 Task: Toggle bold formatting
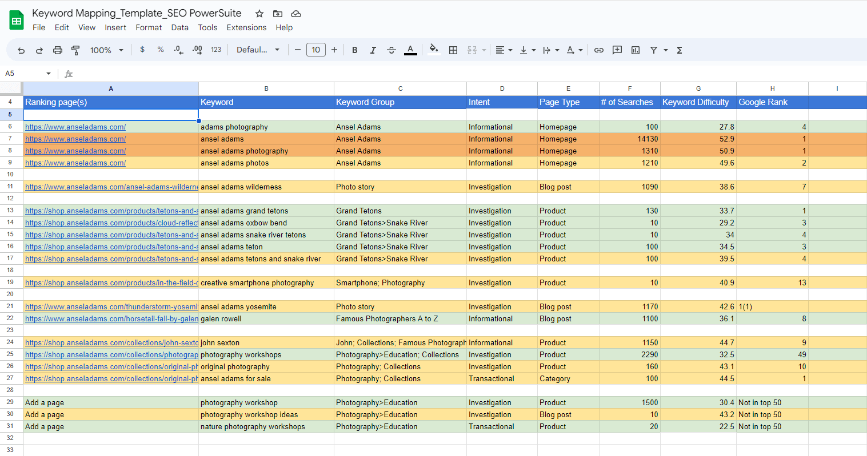355,50
